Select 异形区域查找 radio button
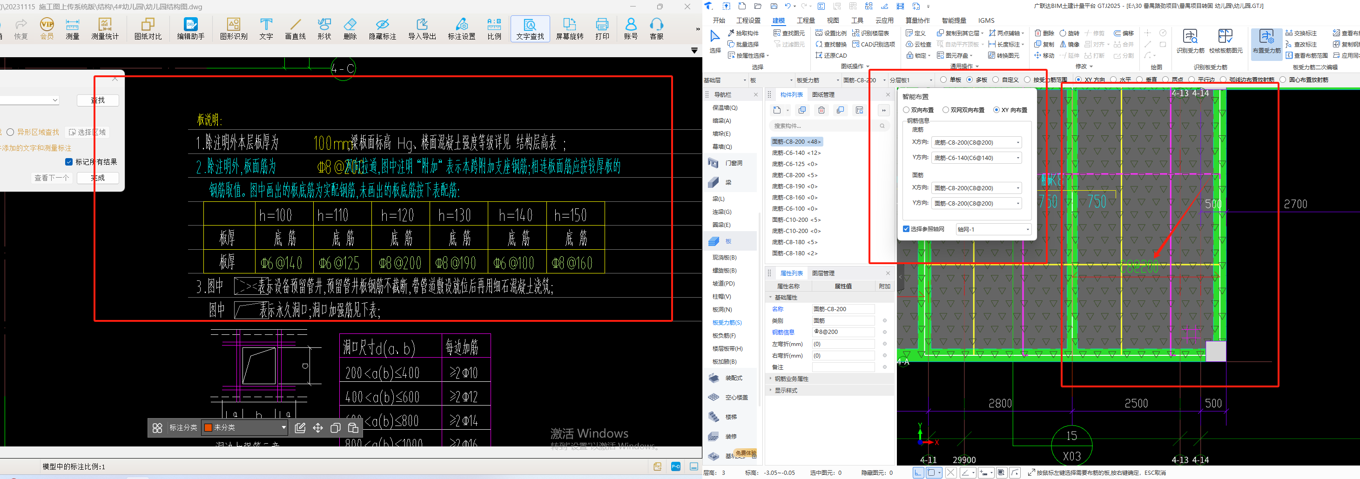The width and height of the screenshot is (1360, 479). point(10,132)
